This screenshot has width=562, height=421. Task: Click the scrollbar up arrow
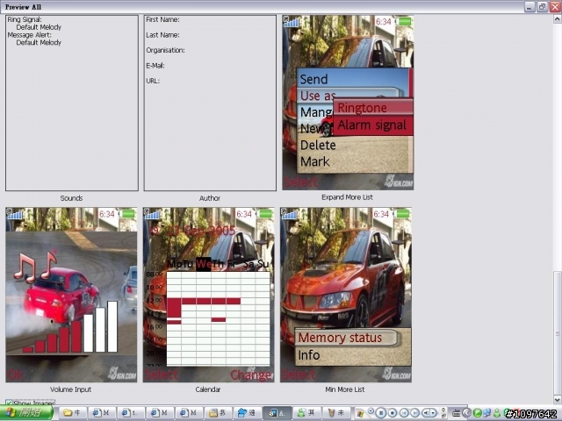[x=558, y=19]
